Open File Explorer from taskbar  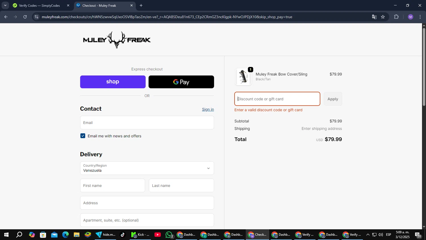pos(77,235)
